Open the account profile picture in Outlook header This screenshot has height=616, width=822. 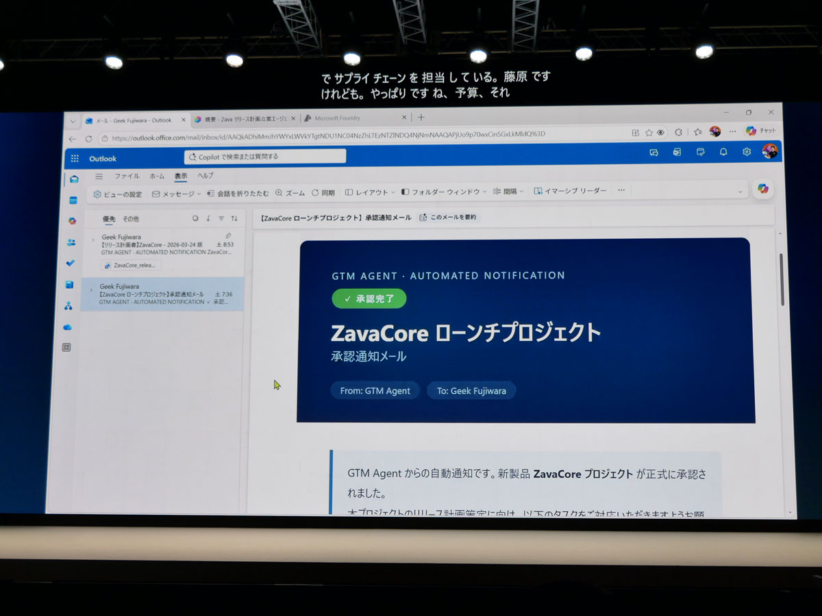[770, 151]
